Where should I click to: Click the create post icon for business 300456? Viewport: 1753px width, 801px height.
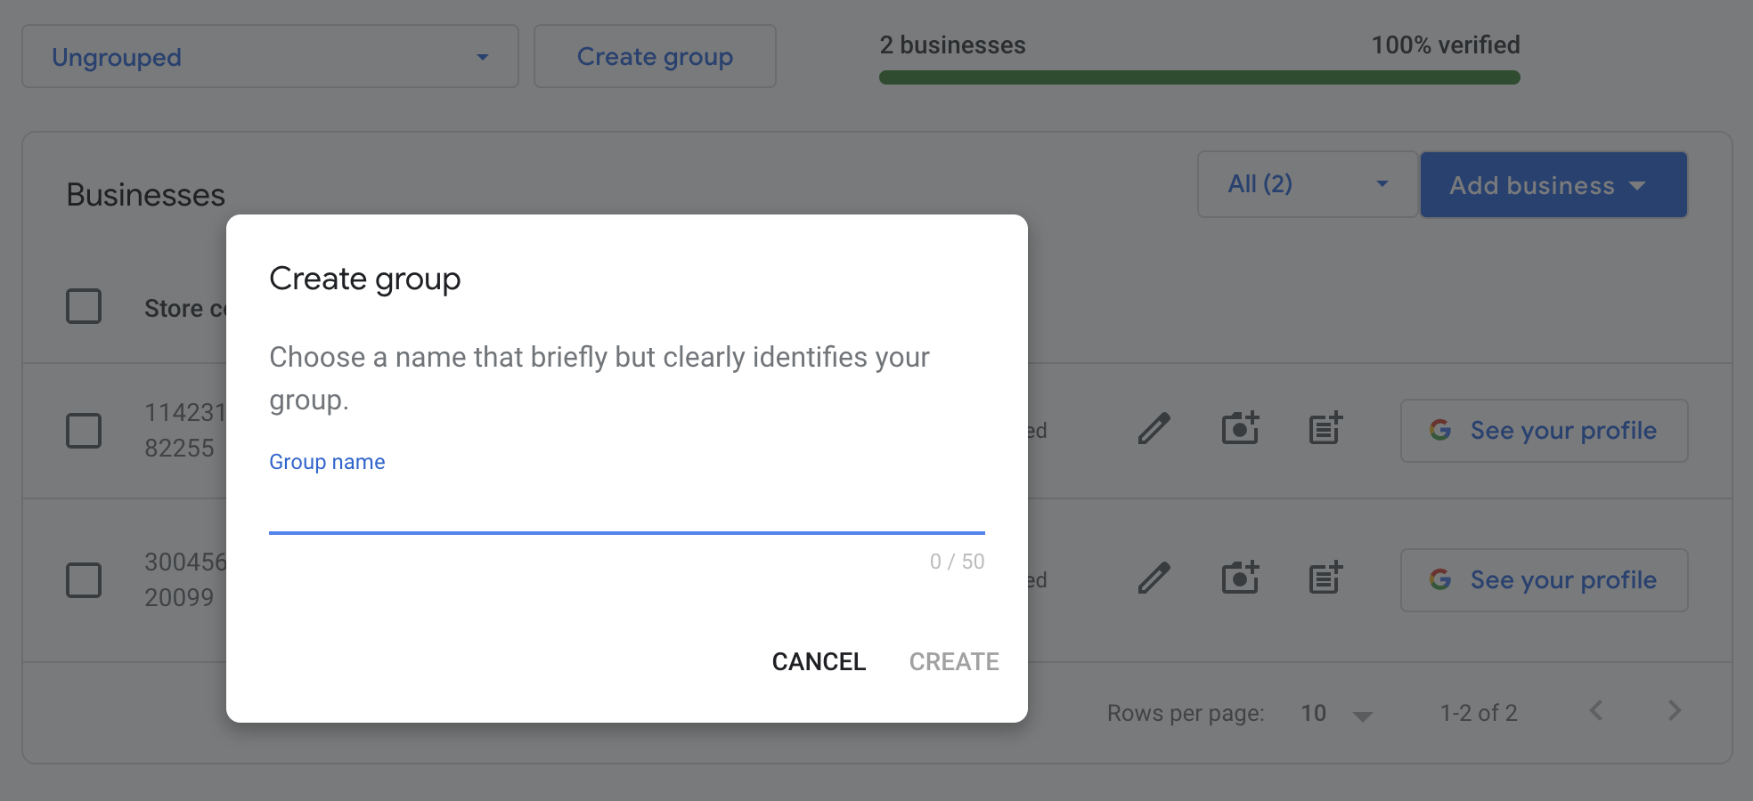(1325, 579)
